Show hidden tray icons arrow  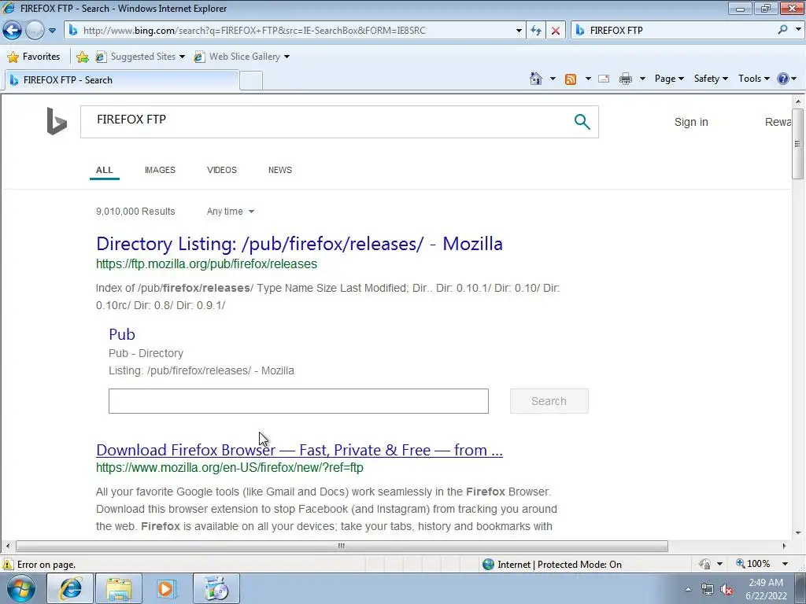[x=688, y=590]
